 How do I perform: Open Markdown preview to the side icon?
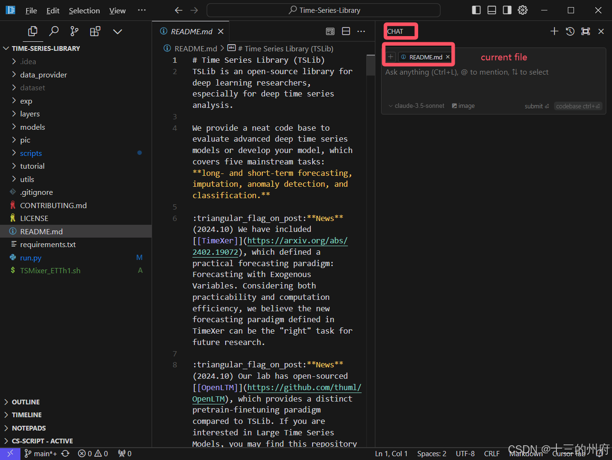pyautogui.click(x=330, y=31)
